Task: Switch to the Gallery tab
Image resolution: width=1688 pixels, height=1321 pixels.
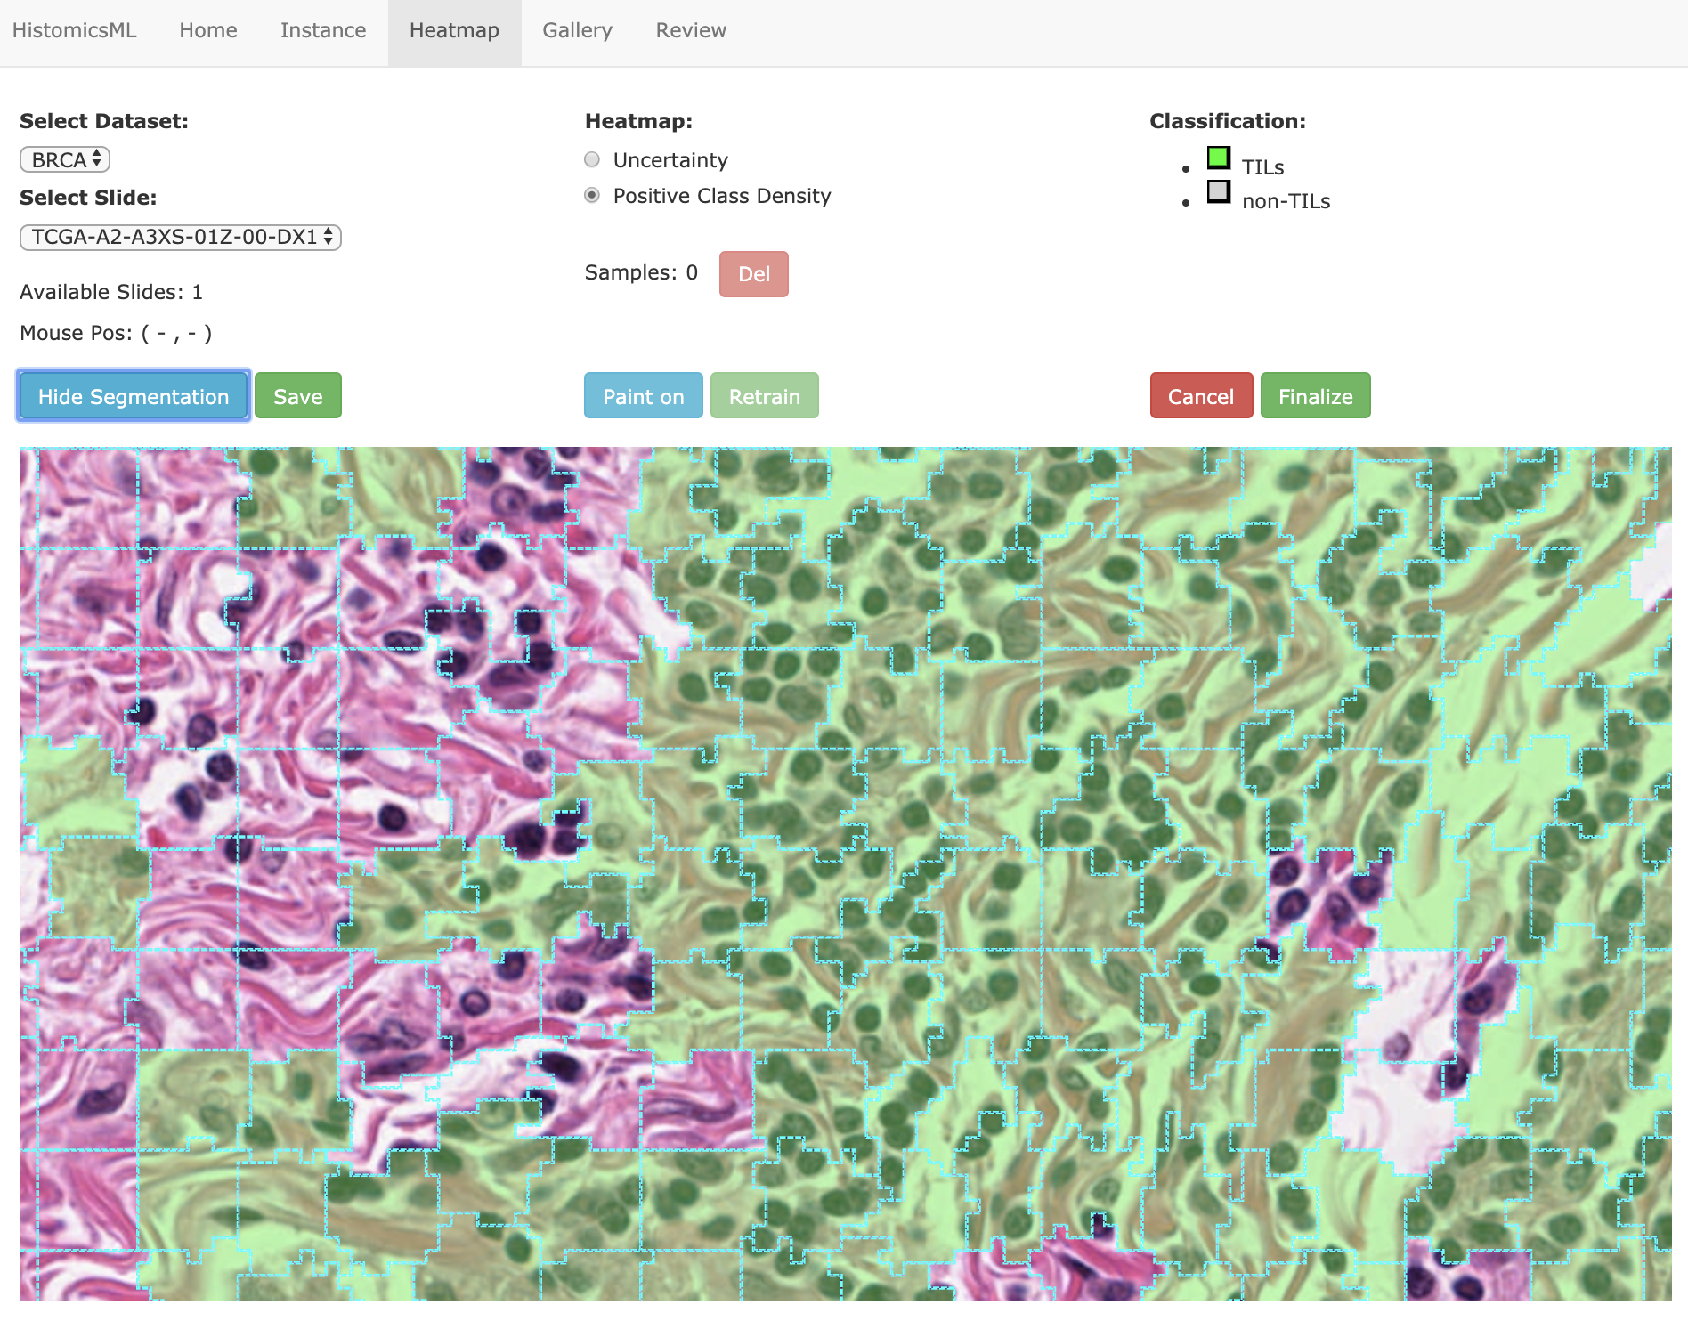Action: [577, 30]
